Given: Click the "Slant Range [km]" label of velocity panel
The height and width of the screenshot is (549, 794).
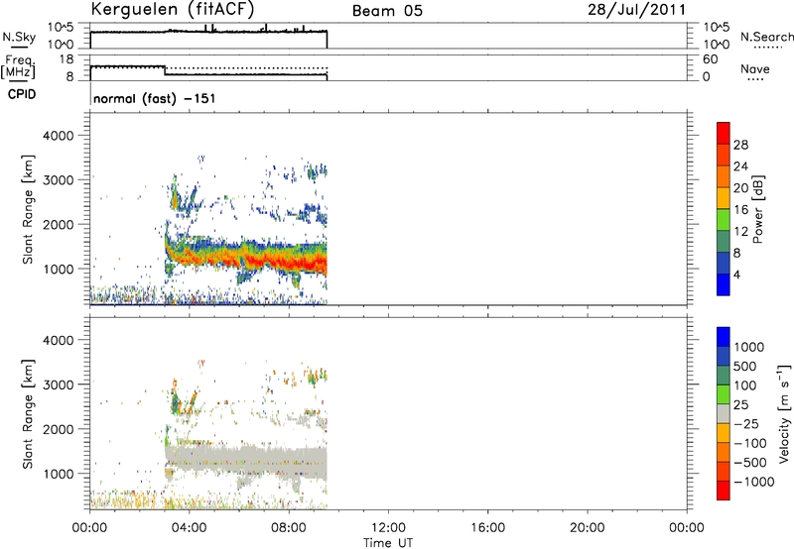Looking at the screenshot, I should (28, 414).
